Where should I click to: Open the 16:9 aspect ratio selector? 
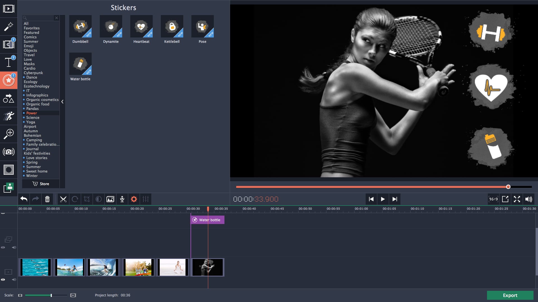[x=493, y=199]
